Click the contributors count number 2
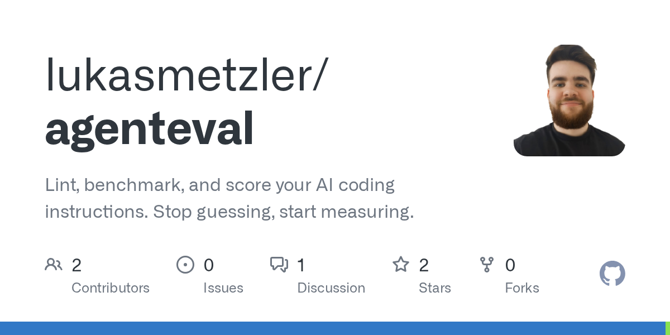Screen dimensions: 670x335 coord(76,265)
